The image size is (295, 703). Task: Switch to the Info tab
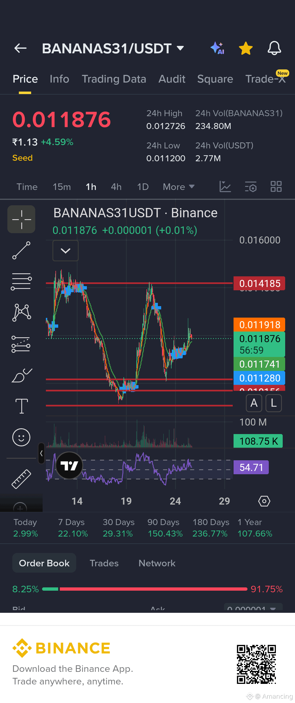pos(60,79)
